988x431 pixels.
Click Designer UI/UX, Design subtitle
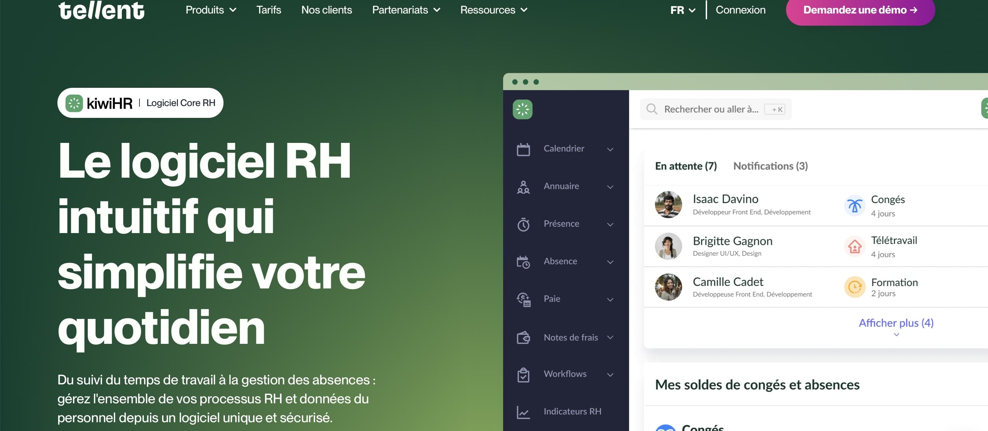coord(727,253)
